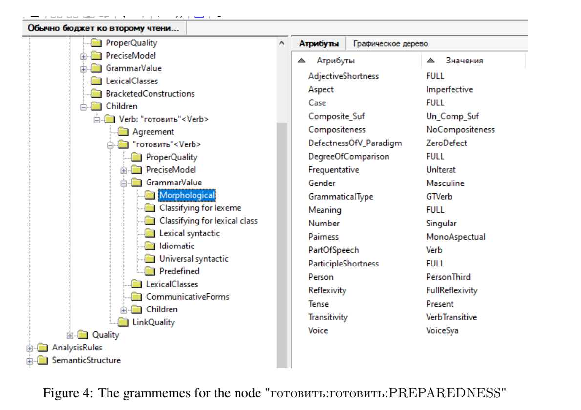Collapse the expanded GrammarValue node
Image resolution: width=581 pixels, height=410 pixels.
coord(124,183)
